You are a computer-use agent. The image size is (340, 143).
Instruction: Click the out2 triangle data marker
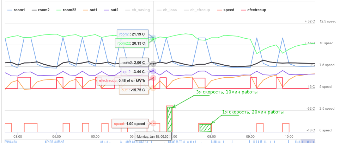tap(153, 71)
